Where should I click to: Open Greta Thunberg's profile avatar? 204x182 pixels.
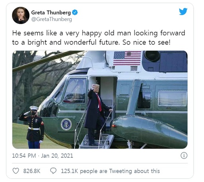coord(21,15)
